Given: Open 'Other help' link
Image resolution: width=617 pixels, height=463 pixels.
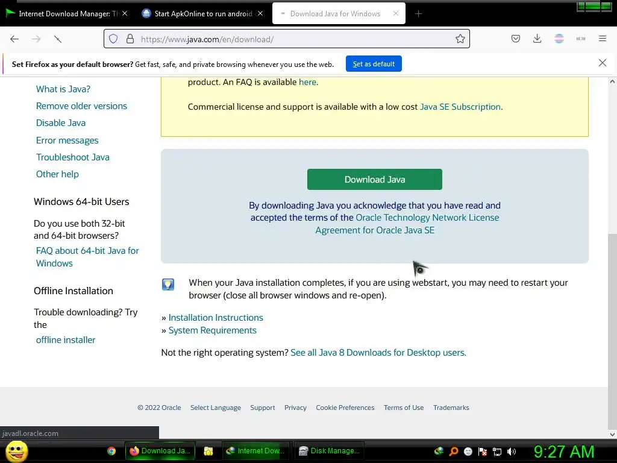Looking at the screenshot, I should coord(57,174).
